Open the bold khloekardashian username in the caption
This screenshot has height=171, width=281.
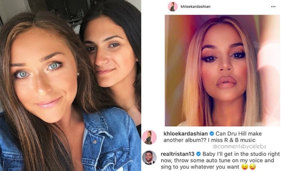tap(186, 133)
